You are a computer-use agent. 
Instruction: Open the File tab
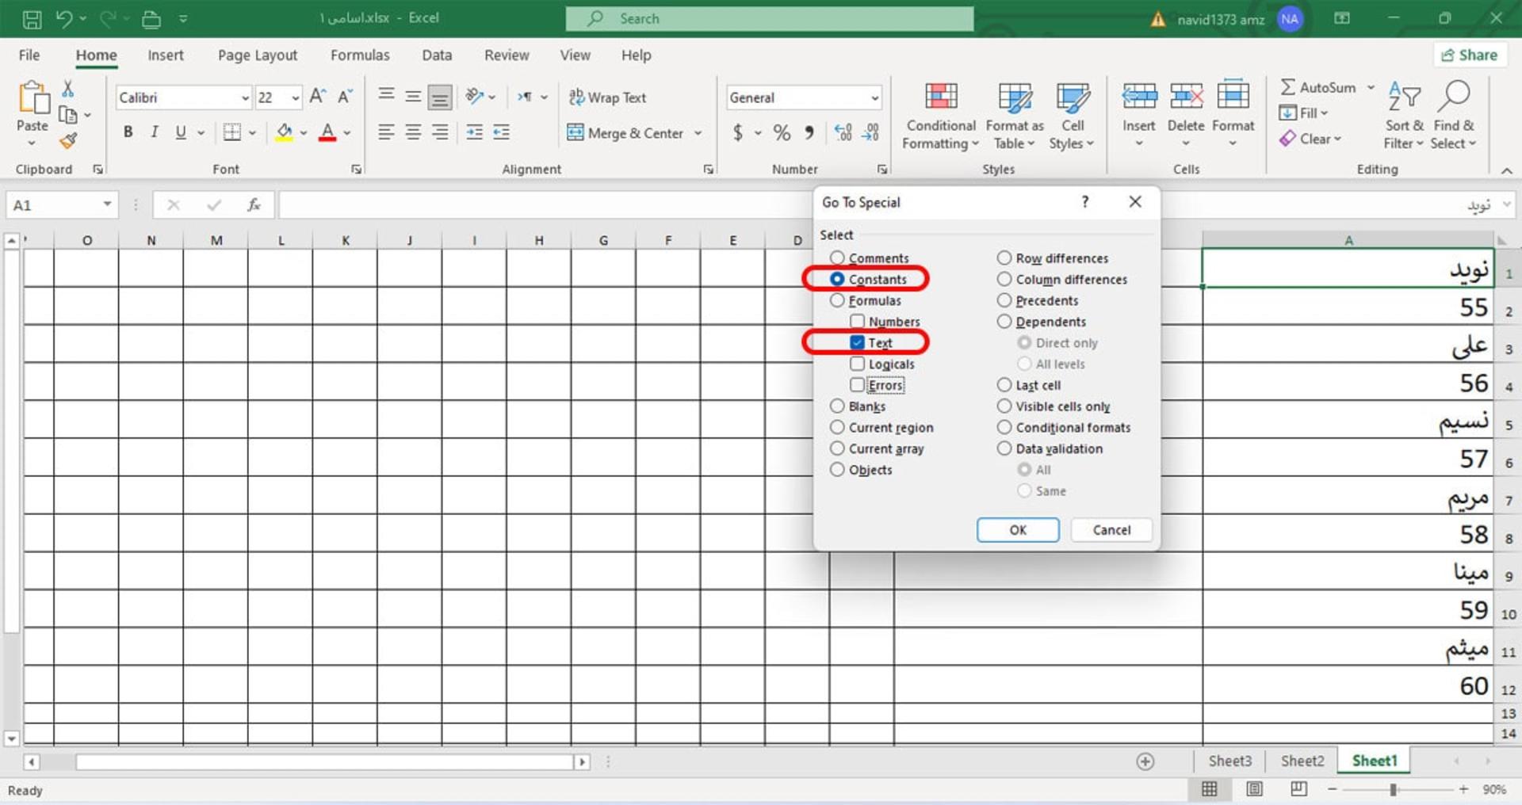[x=29, y=55]
